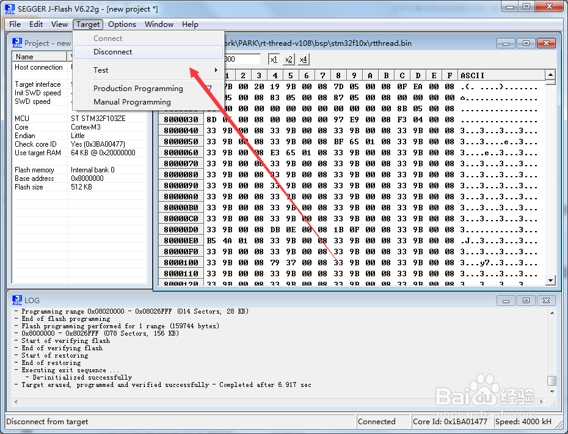The image size is (568, 434).
Task: Click the ASCII column header
Action: click(501, 75)
